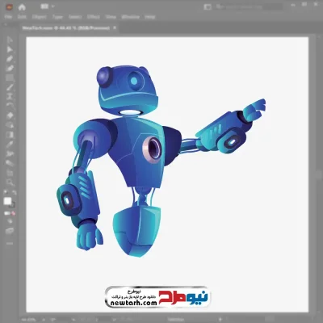Open the Window menu

(131, 17)
